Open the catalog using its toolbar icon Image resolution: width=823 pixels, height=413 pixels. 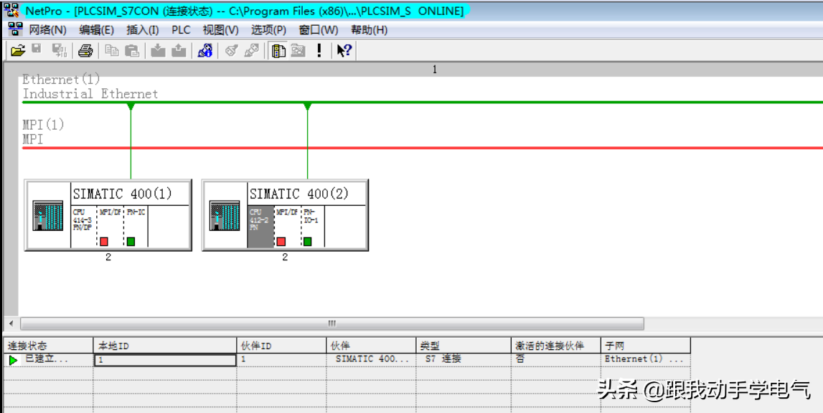click(x=278, y=50)
